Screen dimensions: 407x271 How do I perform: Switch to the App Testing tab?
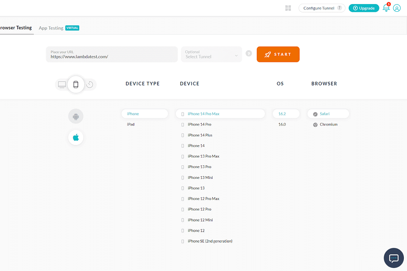click(51, 28)
